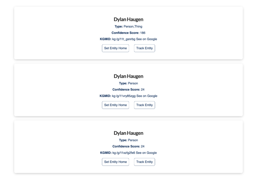Open See on Google link for kg:/g/11xzfg2fx6
The height and width of the screenshot is (179, 257).
point(146,153)
